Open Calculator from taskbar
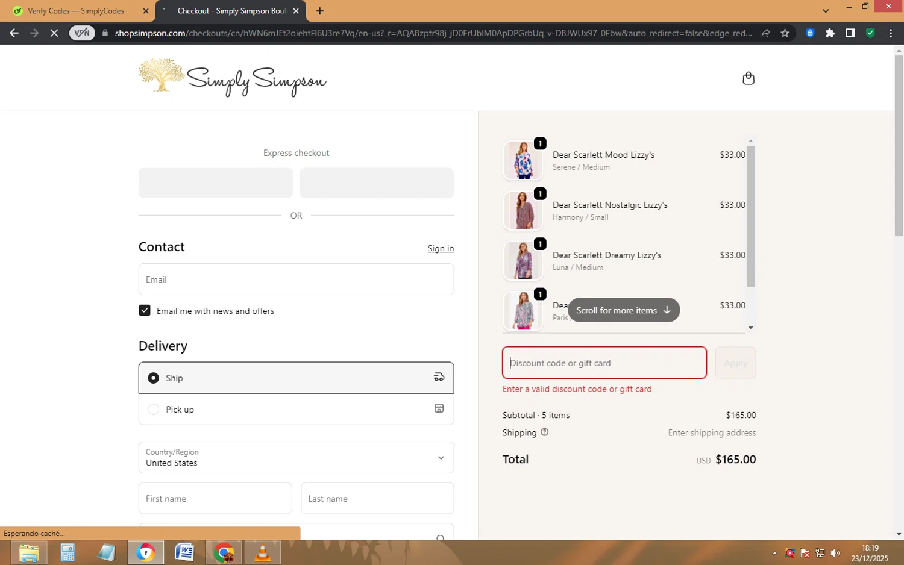Screen dimensions: 904x565 (67, 552)
